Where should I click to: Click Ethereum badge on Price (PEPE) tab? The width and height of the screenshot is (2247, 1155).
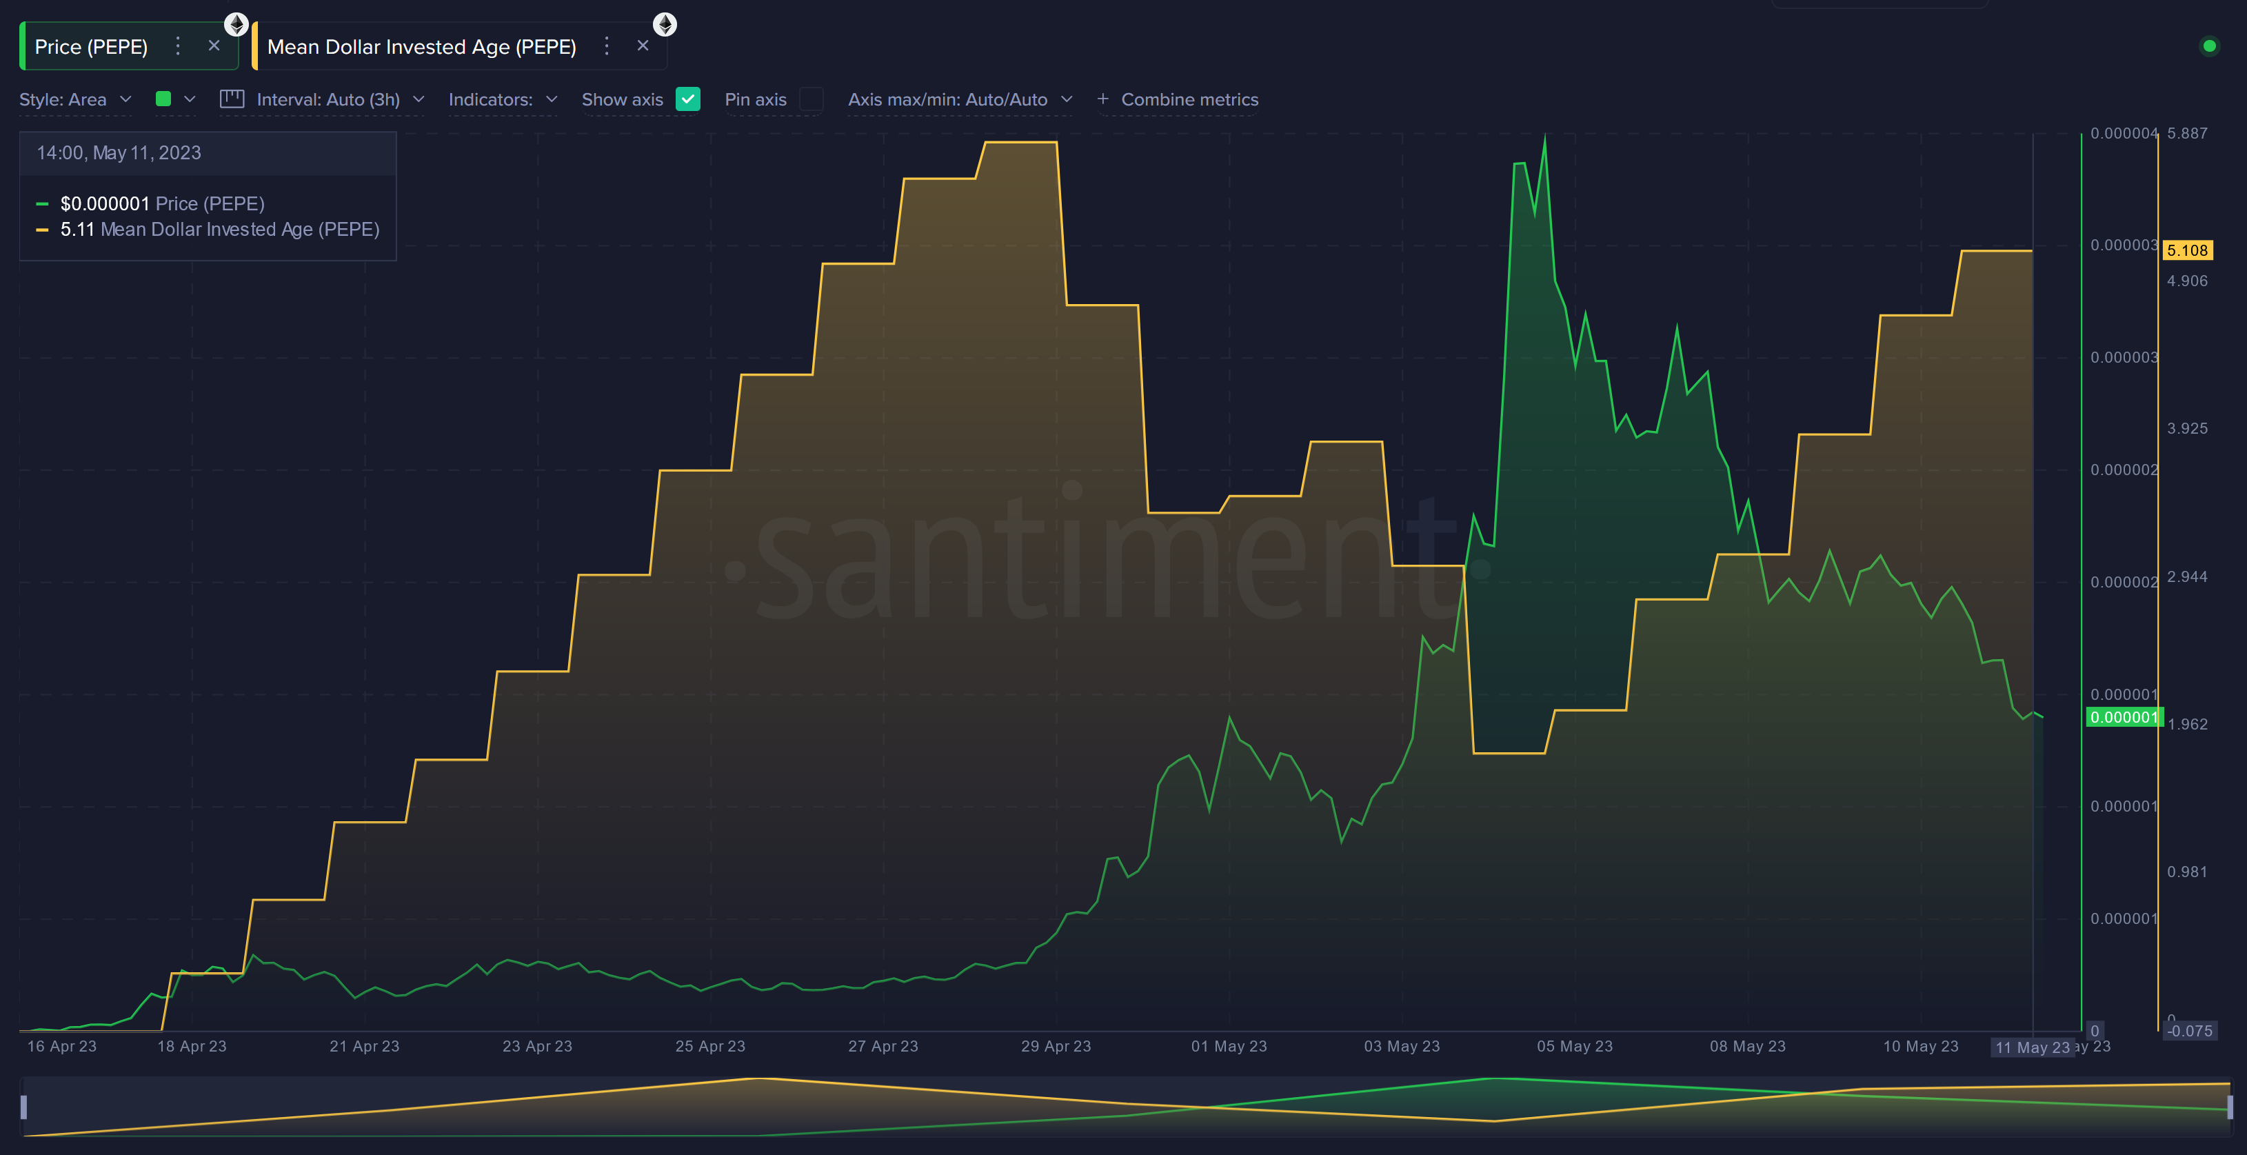coord(236,23)
